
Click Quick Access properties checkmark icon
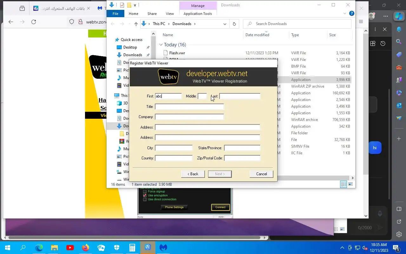click(x=122, y=5)
